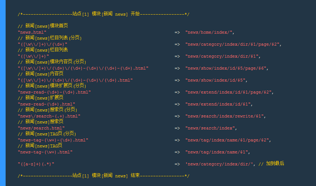Click the "([a-z]+)(.*)" pattern string
This screenshot has width=316, height=186.
click(36, 164)
